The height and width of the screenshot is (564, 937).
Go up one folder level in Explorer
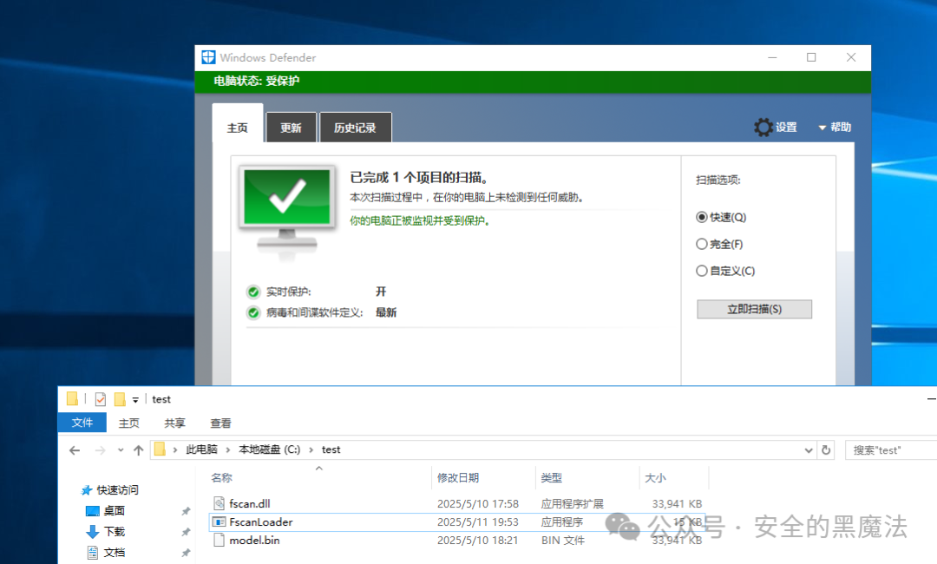pyautogui.click(x=139, y=450)
